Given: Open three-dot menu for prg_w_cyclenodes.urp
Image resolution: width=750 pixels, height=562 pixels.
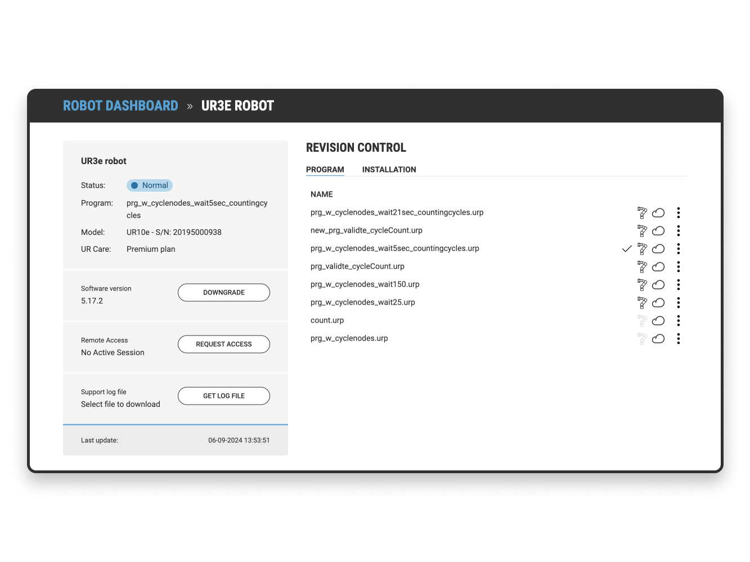Looking at the screenshot, I should pos(679,338).
